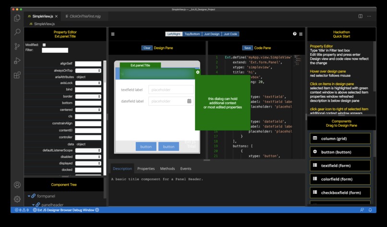Select Top/Bottom layout button
387x227 pixels.
pos(192,34)
